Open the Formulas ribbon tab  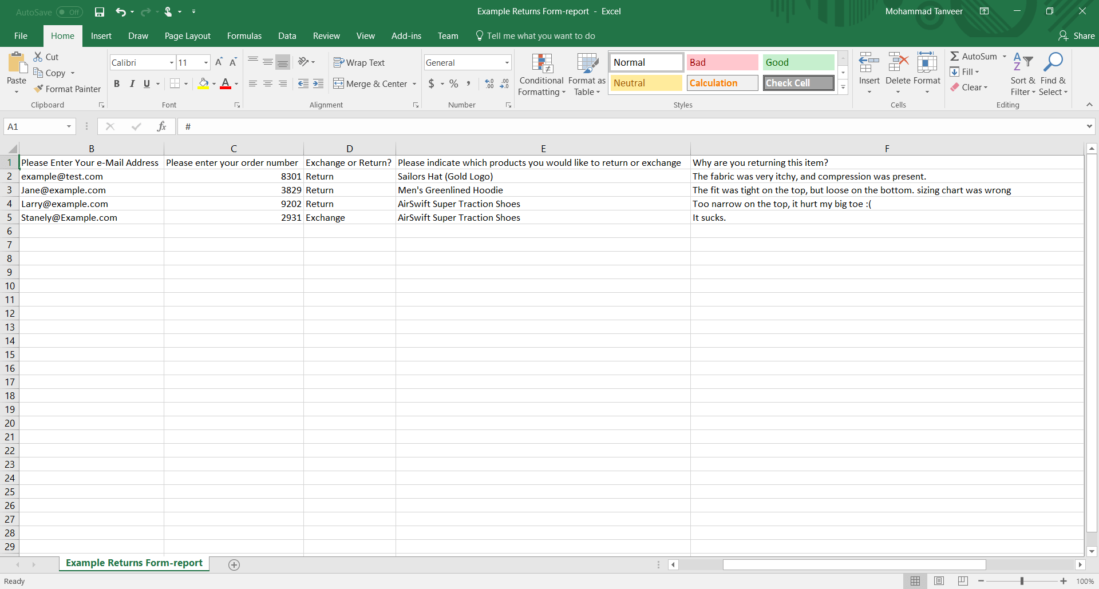click(x=244, y=35)
